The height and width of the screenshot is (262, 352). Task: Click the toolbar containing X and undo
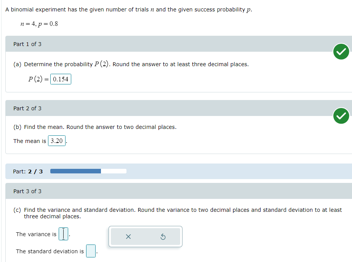point(146,236)
